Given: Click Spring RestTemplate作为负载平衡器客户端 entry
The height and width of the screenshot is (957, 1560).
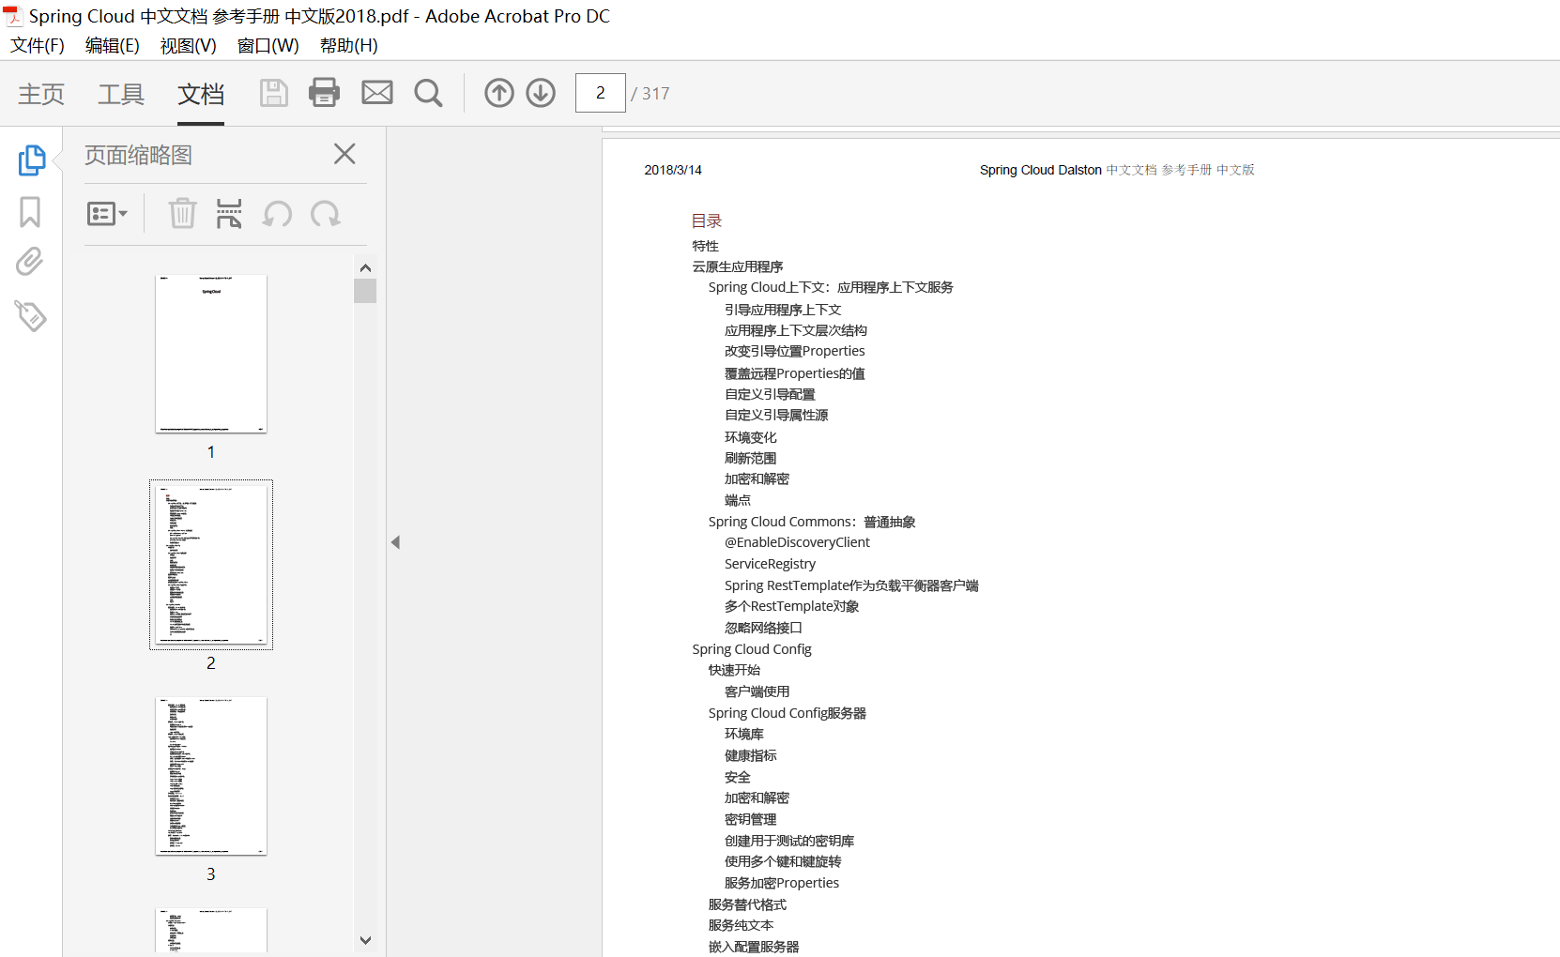Looking at the screenshot, I should [x=851, y=585].
